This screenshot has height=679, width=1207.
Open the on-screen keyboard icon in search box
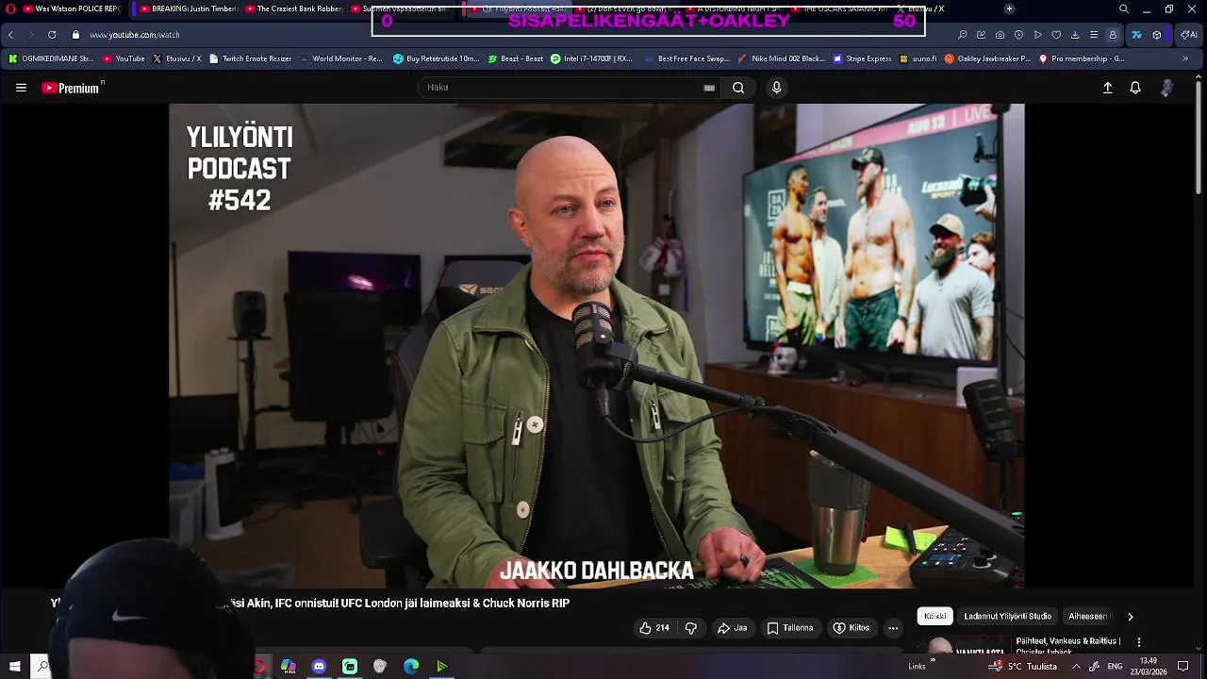click(x=709, y=88)
